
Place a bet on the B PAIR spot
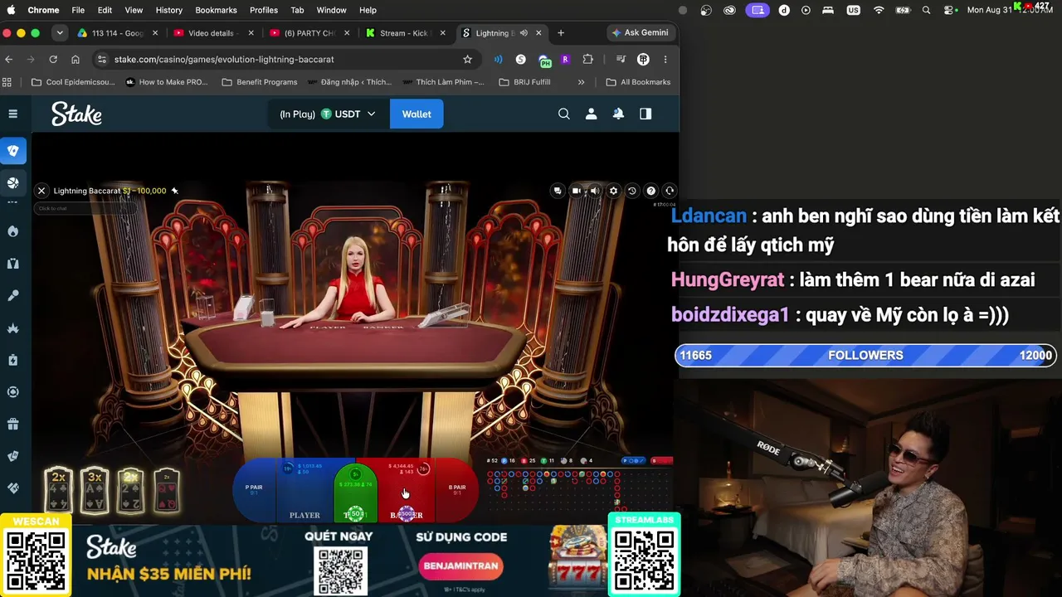457,489
